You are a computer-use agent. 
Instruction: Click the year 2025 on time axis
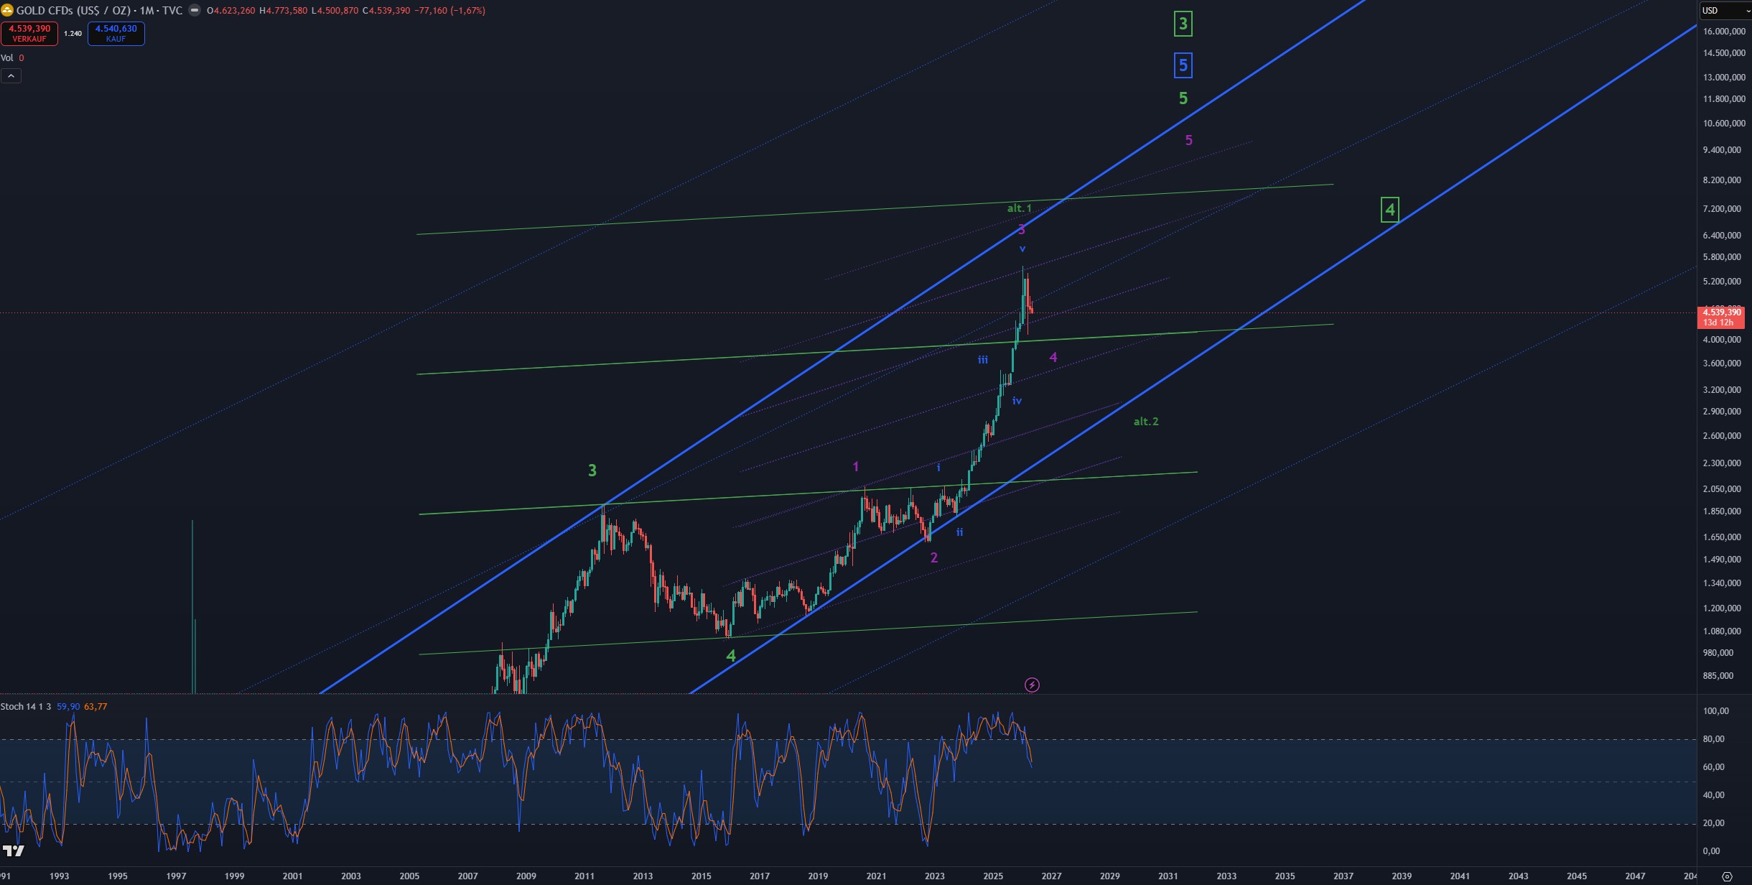pyautogui.click(x=993, y=876)
